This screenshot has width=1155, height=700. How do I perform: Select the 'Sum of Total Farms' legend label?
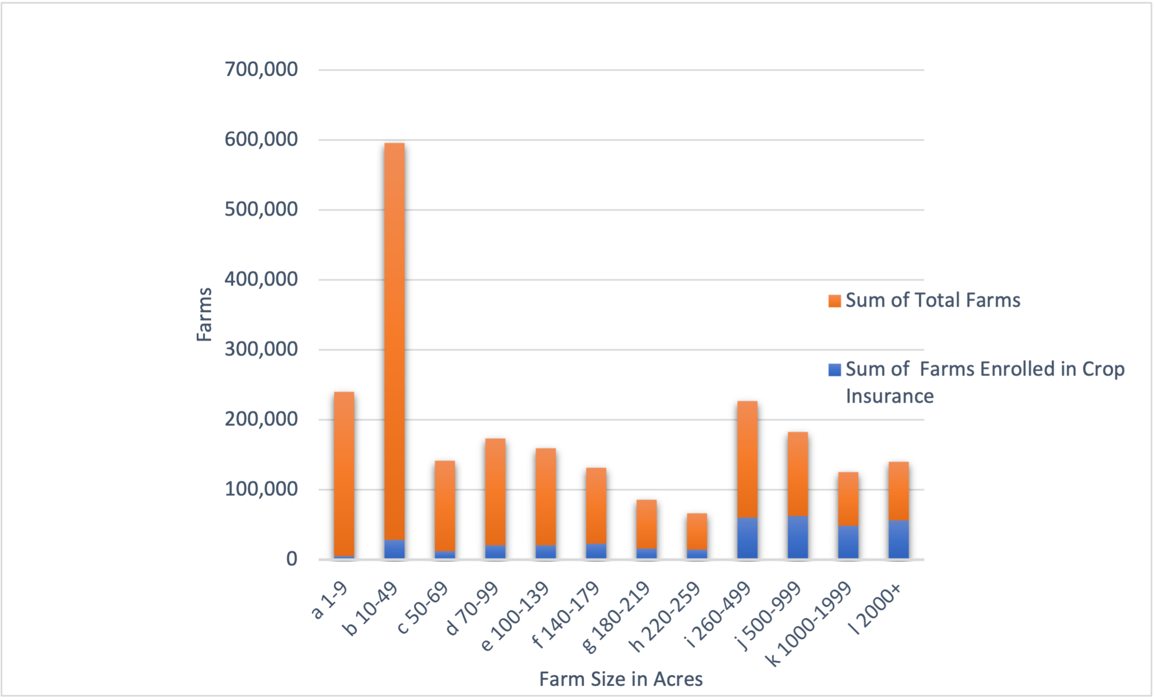(x=932, y=300)
